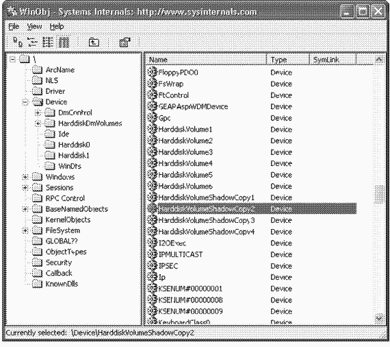
Task: Select the list view toolbar icon
Action: [48, 42]
